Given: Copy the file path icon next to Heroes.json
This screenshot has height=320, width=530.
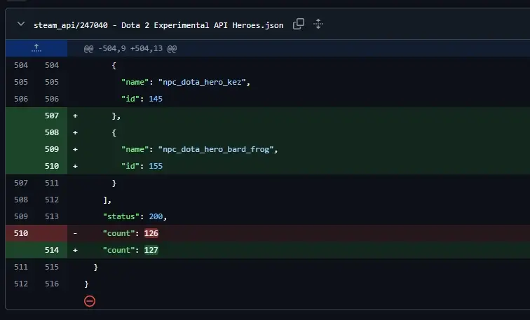Looking at the screenshot, I should tap(299, 24).
